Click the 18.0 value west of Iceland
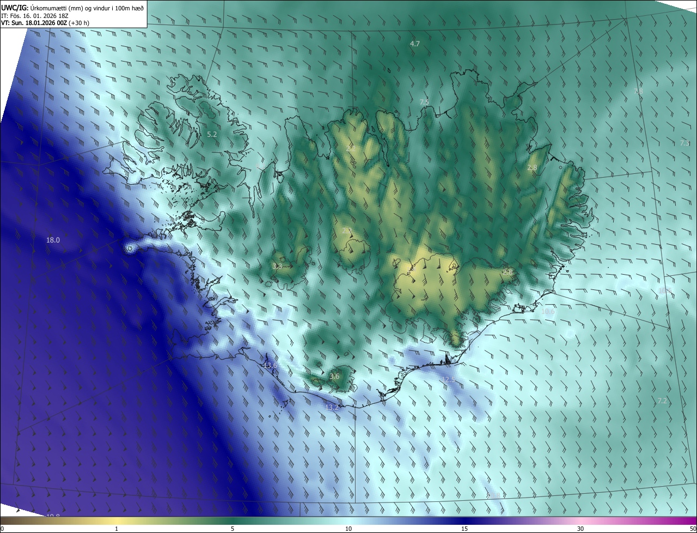This screenshot has width=697, height=533. (x=53, y=240)
